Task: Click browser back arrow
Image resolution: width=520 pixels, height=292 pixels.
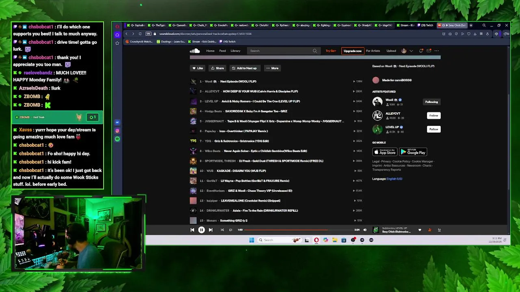Action: [126, 34]
